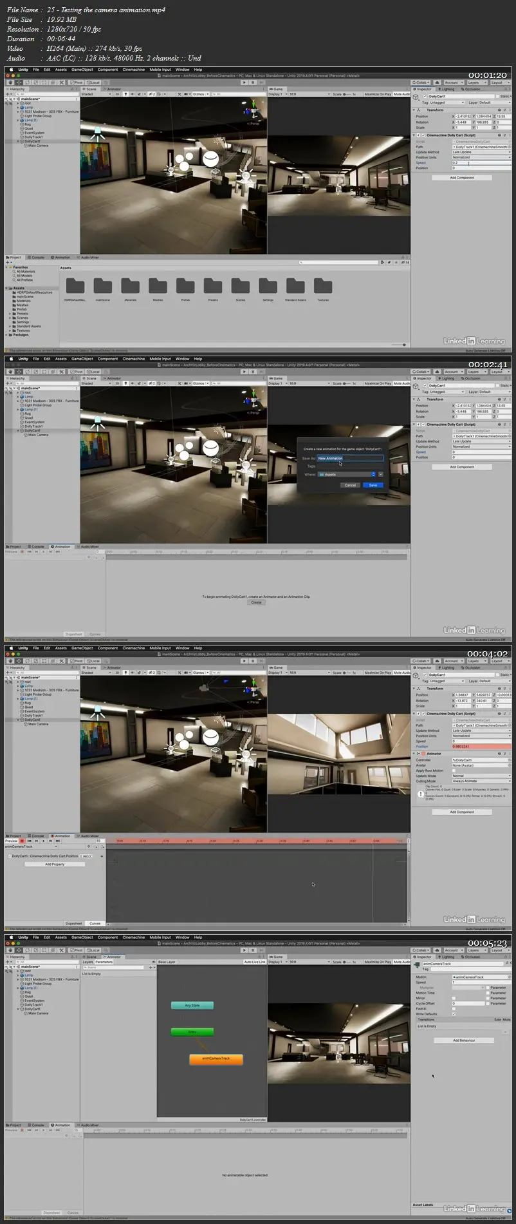Toggle Apply Root Motion checkbox in 00:04:02 frame

[x=454, y=770]
